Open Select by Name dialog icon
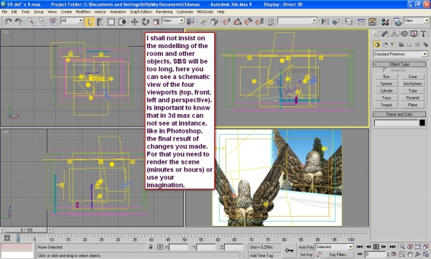The image size is (431, 259). (100, 22)
